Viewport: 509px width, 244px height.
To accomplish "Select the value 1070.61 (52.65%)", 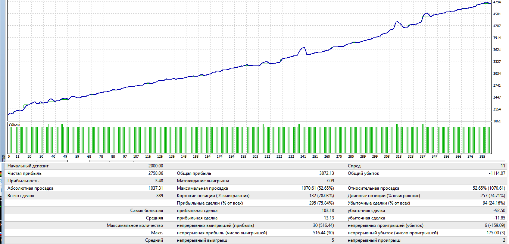I will point(318,188).
